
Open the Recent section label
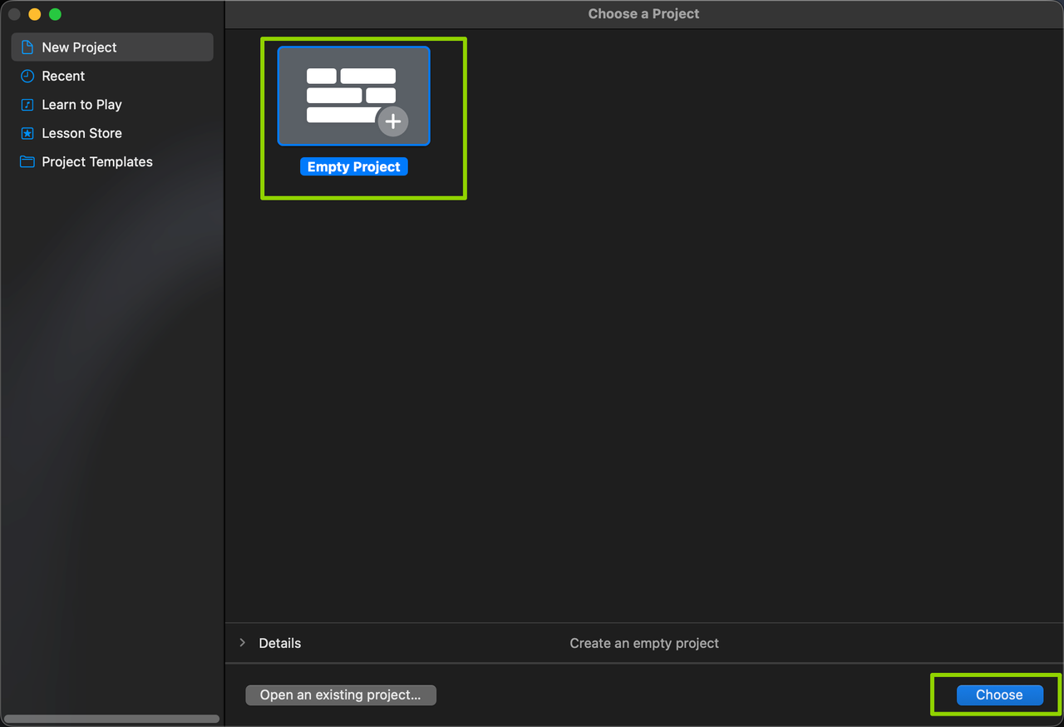(63, 76)
